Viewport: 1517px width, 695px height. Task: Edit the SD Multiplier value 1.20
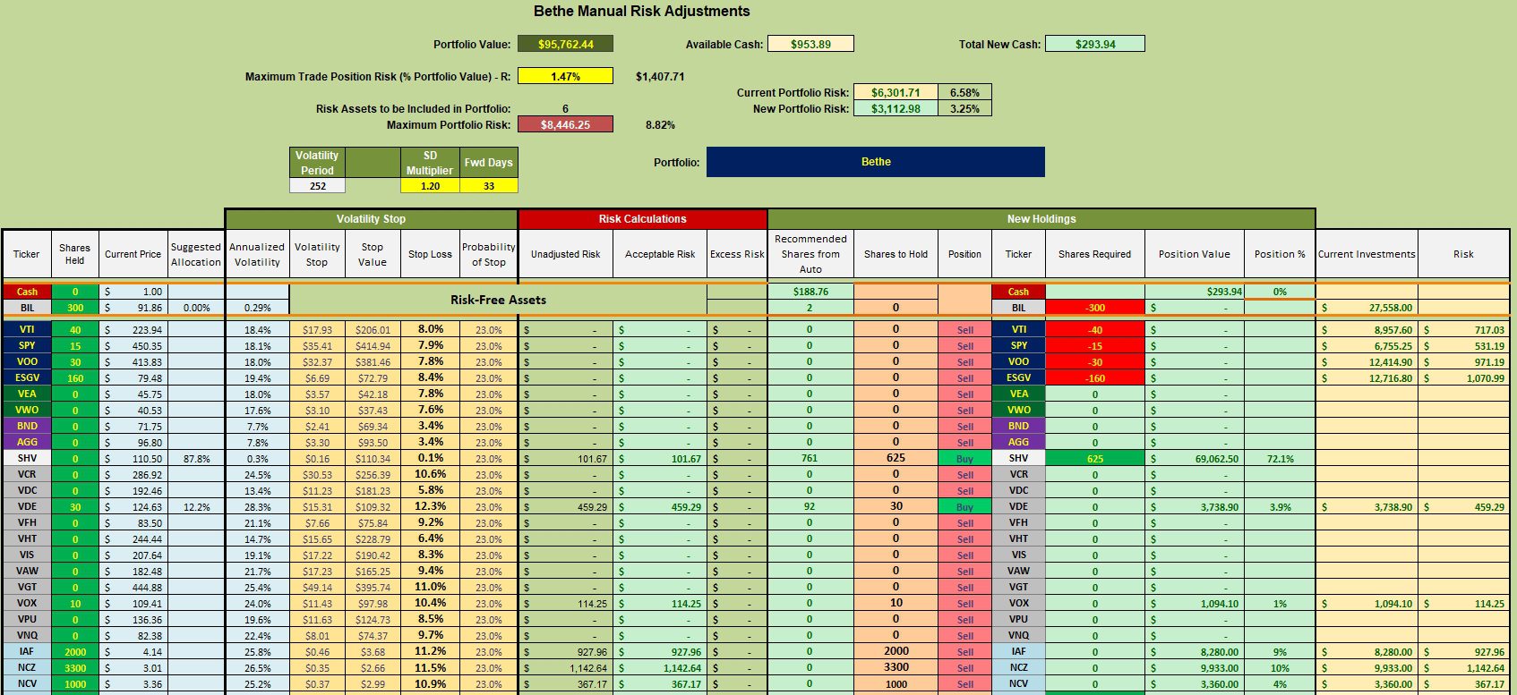tap(430, 186)
